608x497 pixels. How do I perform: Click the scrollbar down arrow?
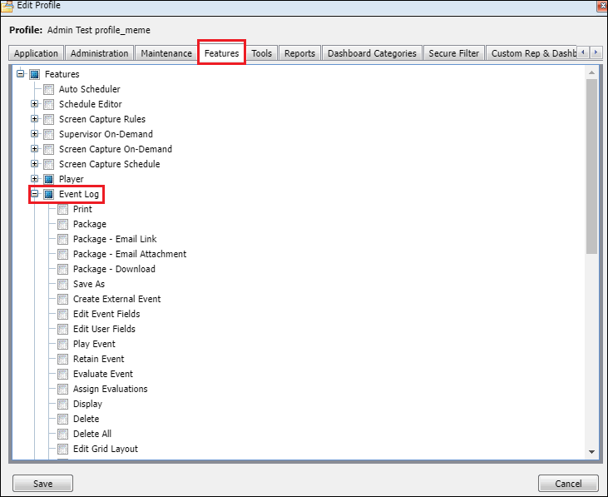pos(591,451)
